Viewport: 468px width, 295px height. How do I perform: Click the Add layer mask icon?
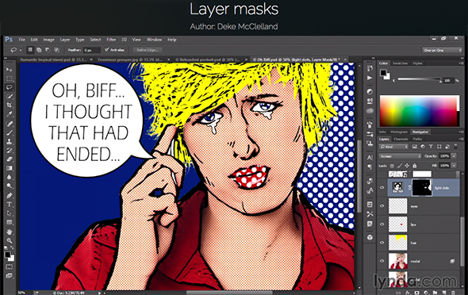[416, 293]
